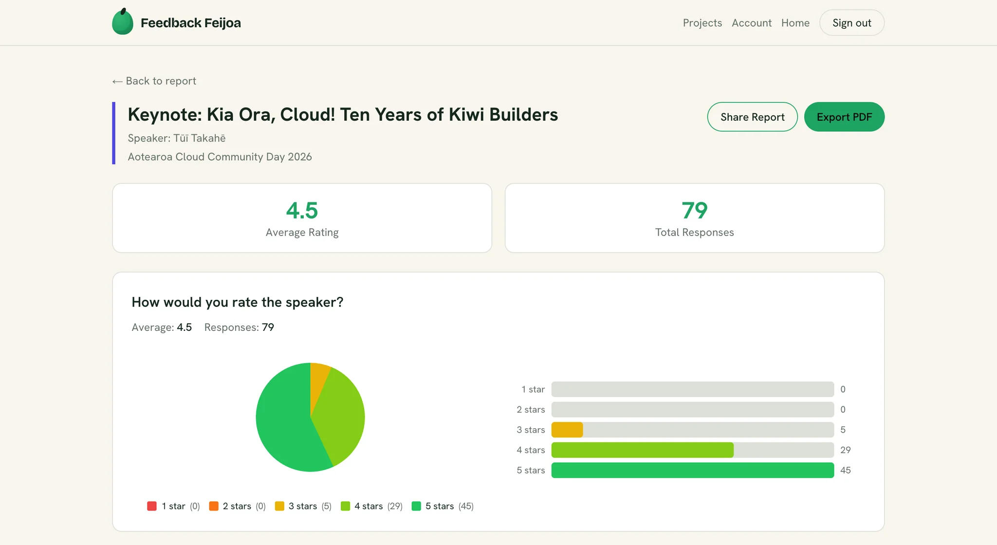Select the green 5 stars legend swatch
The width and height of the screenshot is (997, 545).
pyautogui.click(x=416, y=506)
